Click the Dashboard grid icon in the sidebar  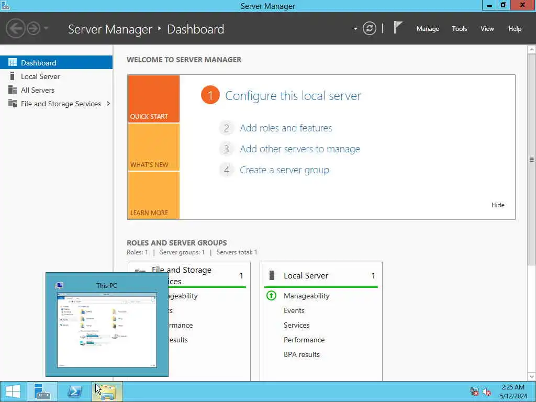(x=13, y=62)
